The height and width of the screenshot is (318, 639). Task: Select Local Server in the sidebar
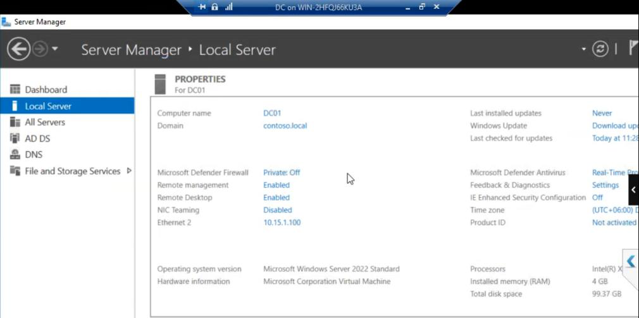[x=67, y=106]
